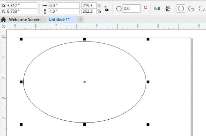Click the rotation angle icon
This screenshot has width=206, height=136.
click(118, 9)
